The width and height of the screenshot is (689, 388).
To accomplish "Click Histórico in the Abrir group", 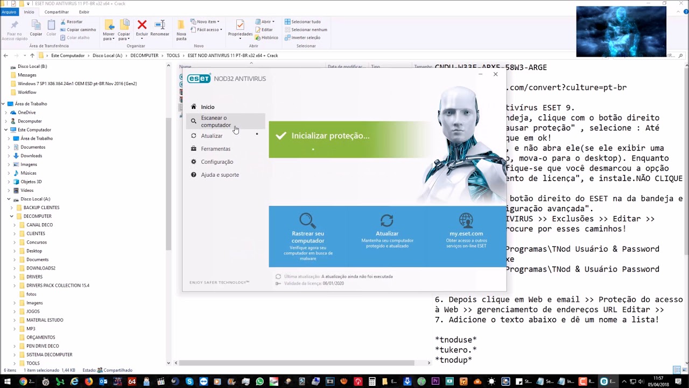I will coord(266,38).
